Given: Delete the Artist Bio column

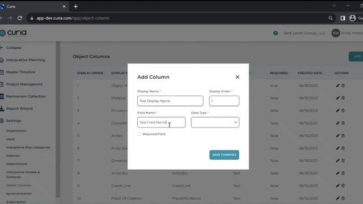Looking at the screenshot, I should tap(343, 173).
